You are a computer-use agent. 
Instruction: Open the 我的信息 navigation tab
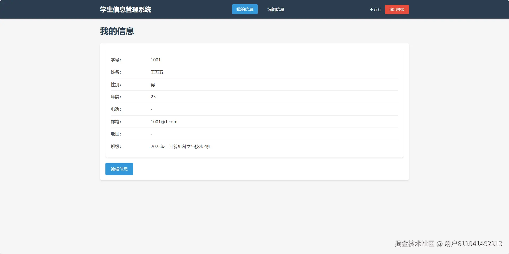tap(245, 9)
